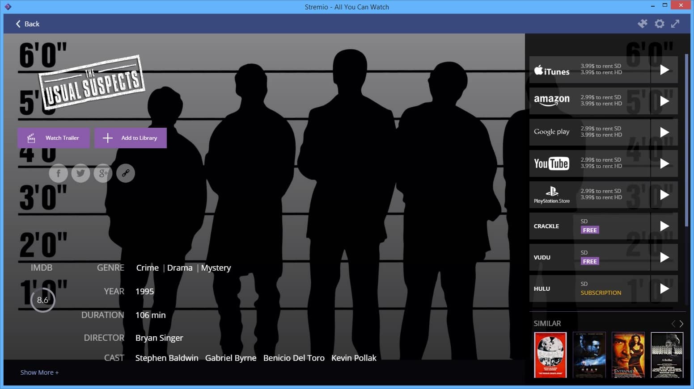The width and height of the screenshot is (694, 389).
Task: Open the Entrapment similar movie poster
Action: pyautogui.click(x=628, y=355)
